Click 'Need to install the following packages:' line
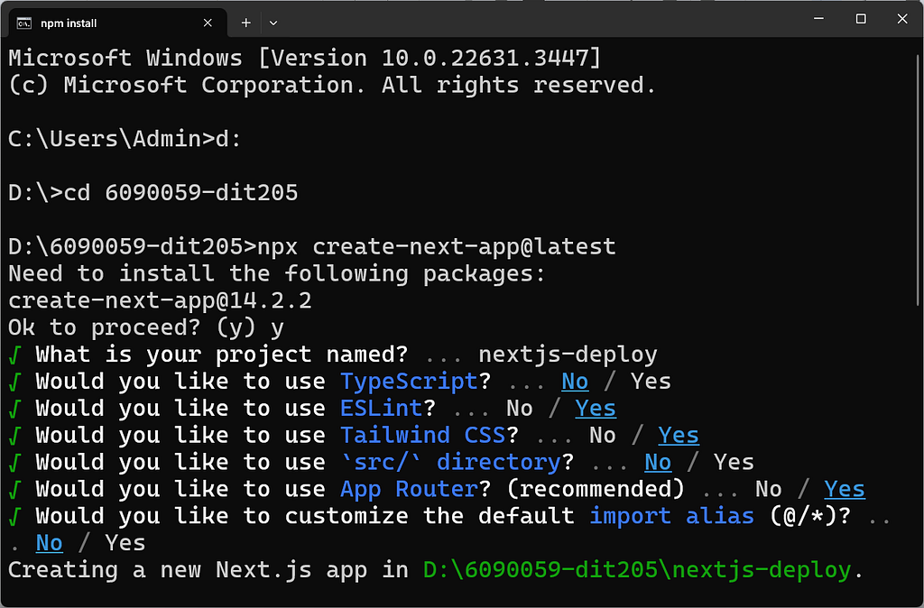 click(277, 273)
